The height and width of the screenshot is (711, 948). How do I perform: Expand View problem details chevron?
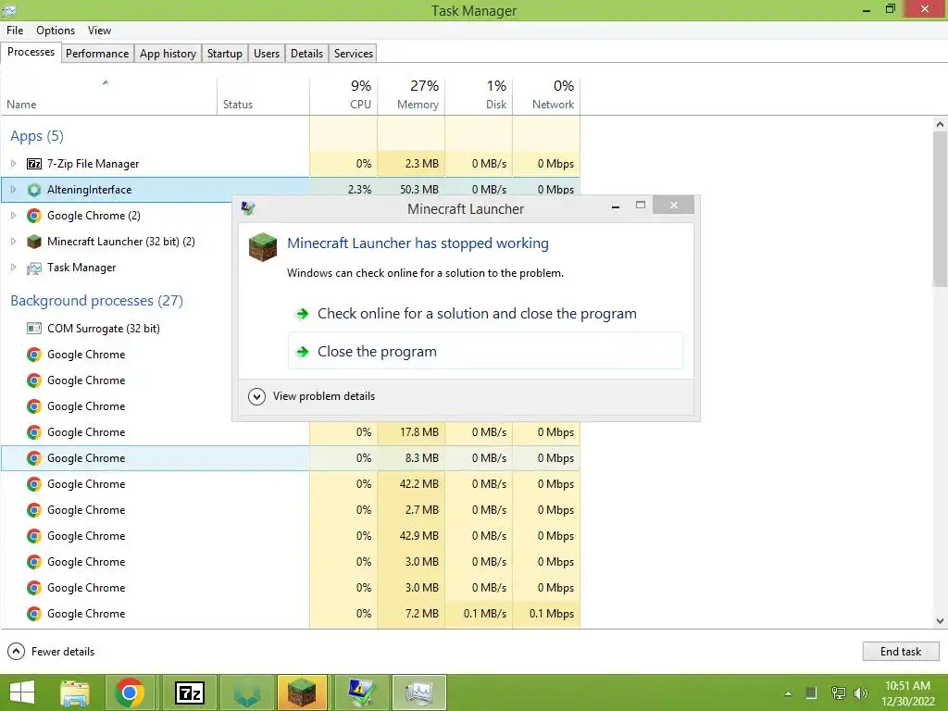click(x=257, y=396)
